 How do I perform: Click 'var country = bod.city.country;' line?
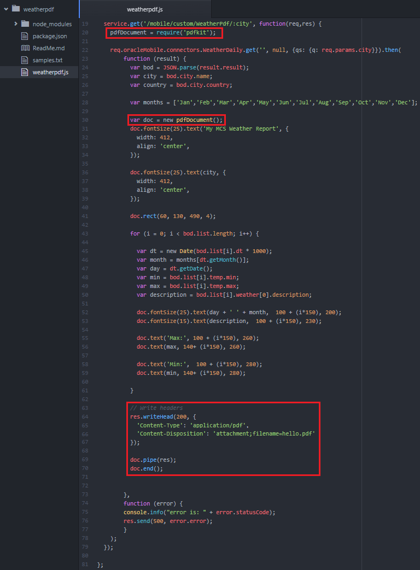point(181,85)
